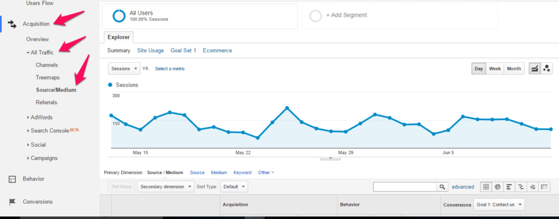The height and width of the screenshot is (219, 559).
Task: Select the pie chart percentage view icon
Action: [x=497, y=187]
